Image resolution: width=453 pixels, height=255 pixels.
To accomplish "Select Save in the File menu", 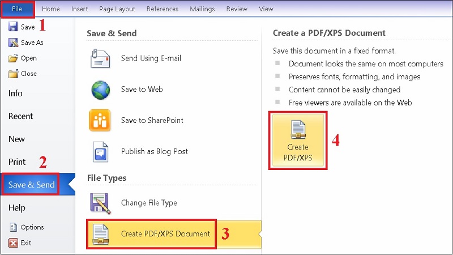I will [28, 27].
